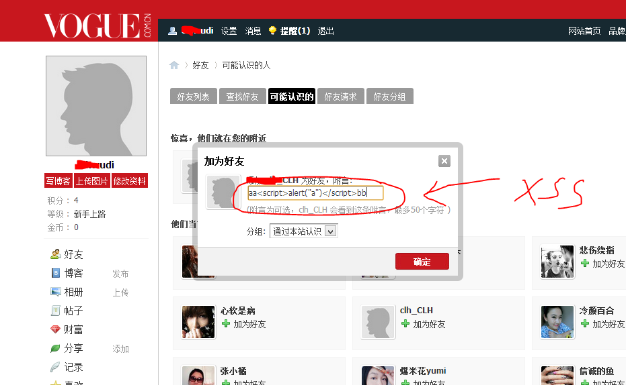Open 设置 in the top bar
Viewport: 626px width, 385px height.
(x=229, y=31)
